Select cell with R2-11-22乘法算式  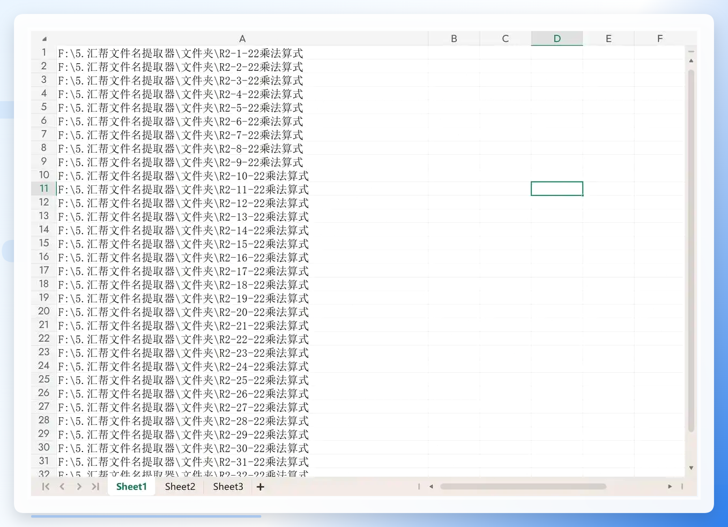coord(242,189)
